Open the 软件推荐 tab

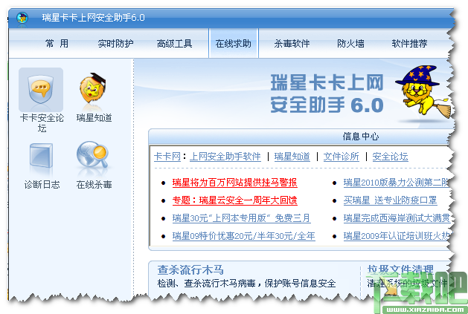[x=409, y=44]
